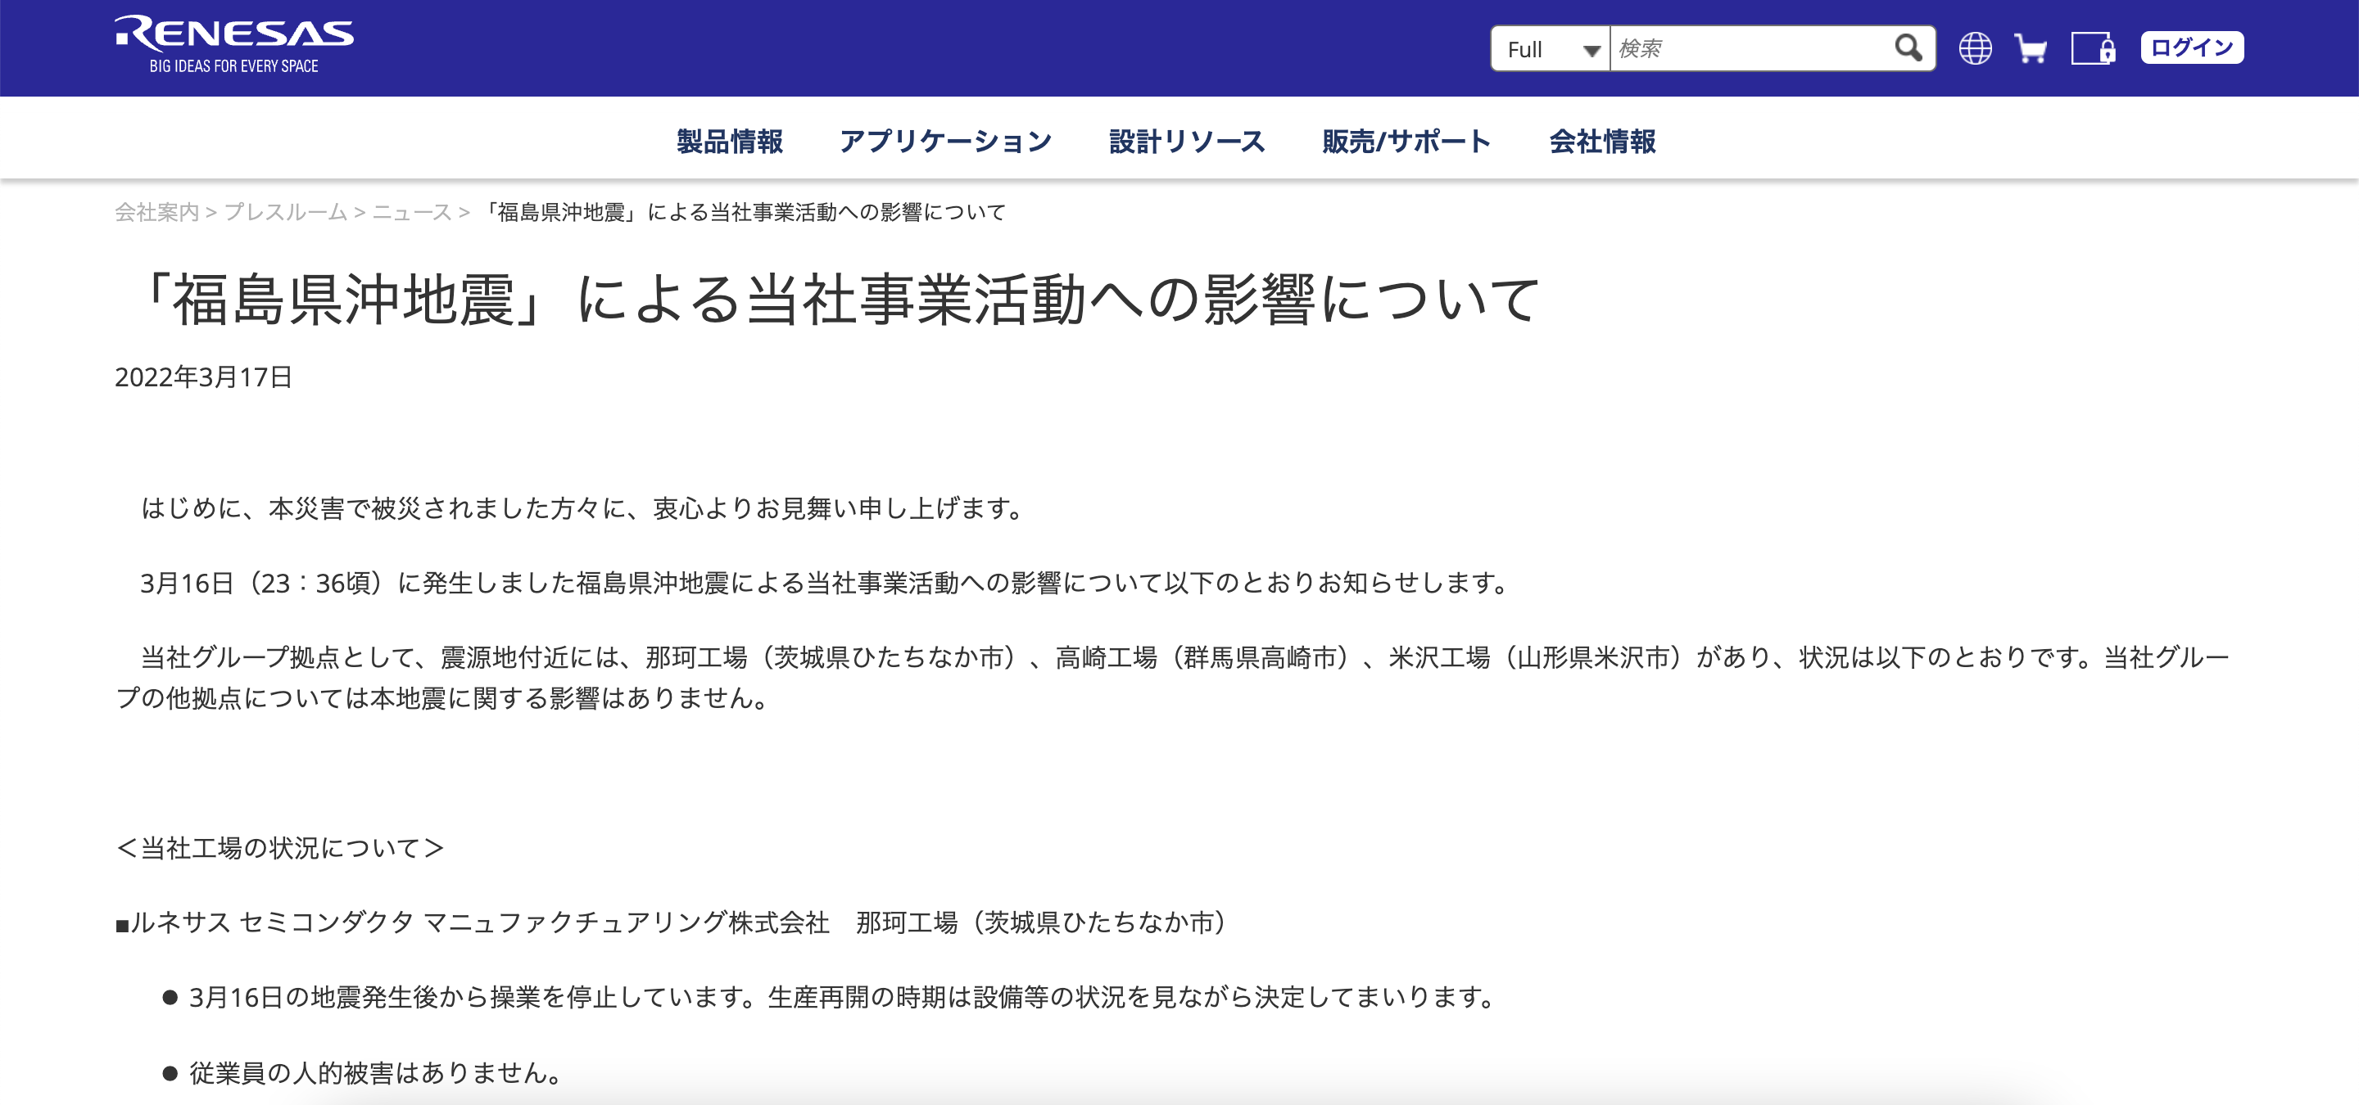Select the 製品情報 menu item
This screenshot has height=1105, width=2359.
728,141
